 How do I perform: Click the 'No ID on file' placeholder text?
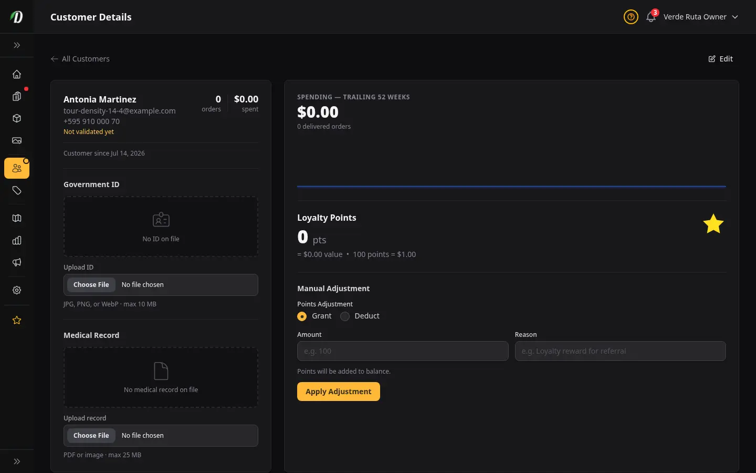tap(161, 239)
